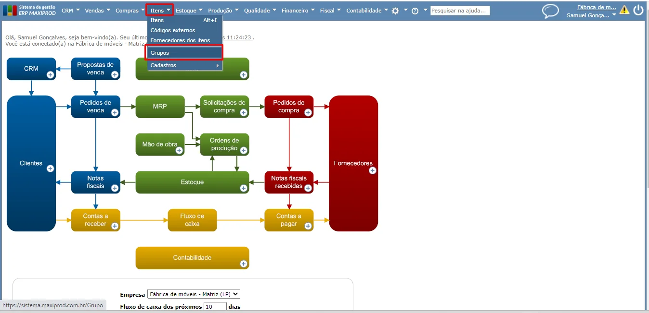Select Grupos in the Itens menu
Screen dimensions: 649x313
[x=185, y=53]
